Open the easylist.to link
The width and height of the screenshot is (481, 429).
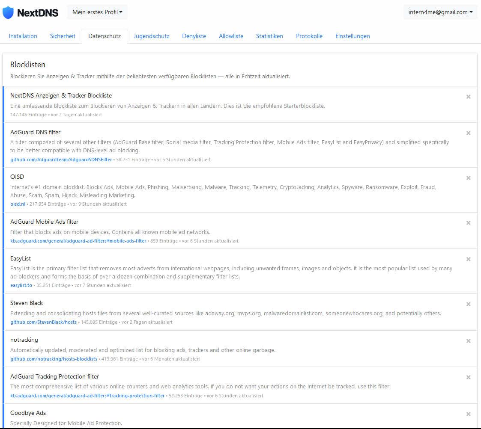point(21,285)
